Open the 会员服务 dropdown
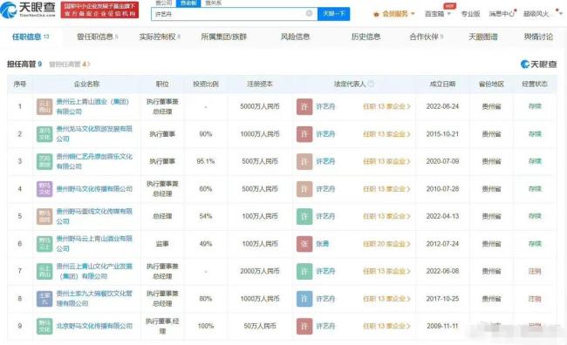Viewport: 567px width, 345px height. tap(394, 14)
